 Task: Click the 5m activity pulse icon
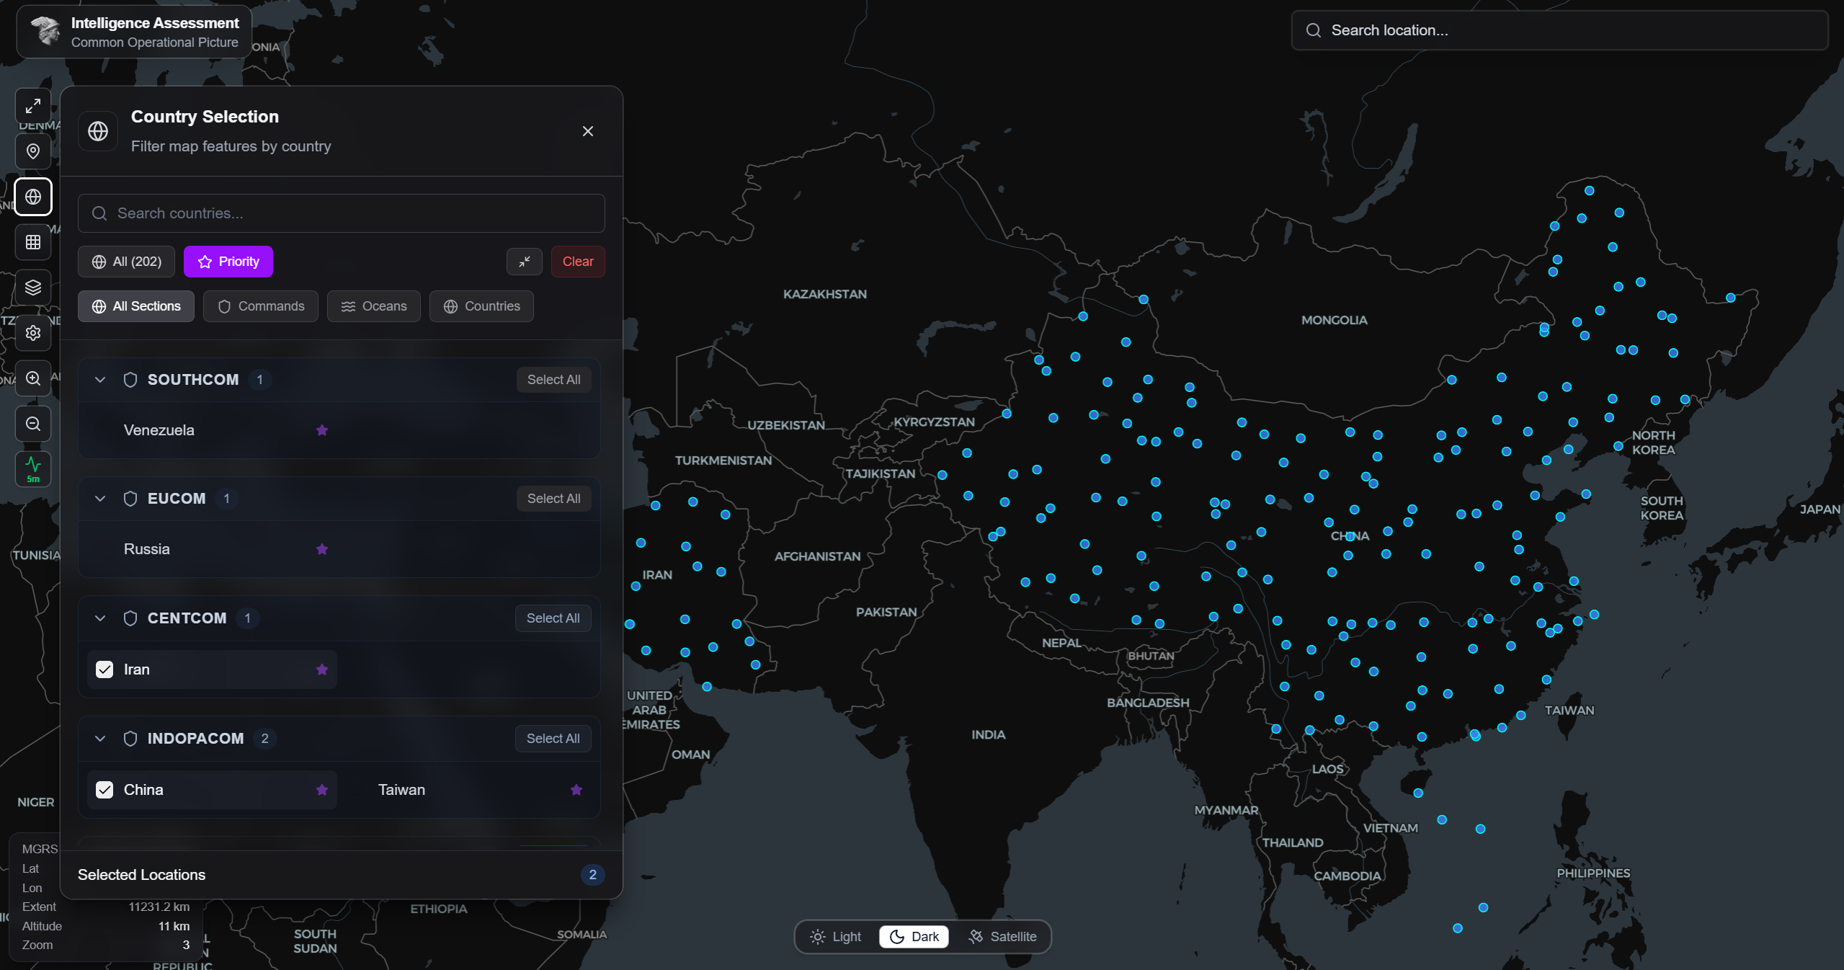tap(33, 469)
